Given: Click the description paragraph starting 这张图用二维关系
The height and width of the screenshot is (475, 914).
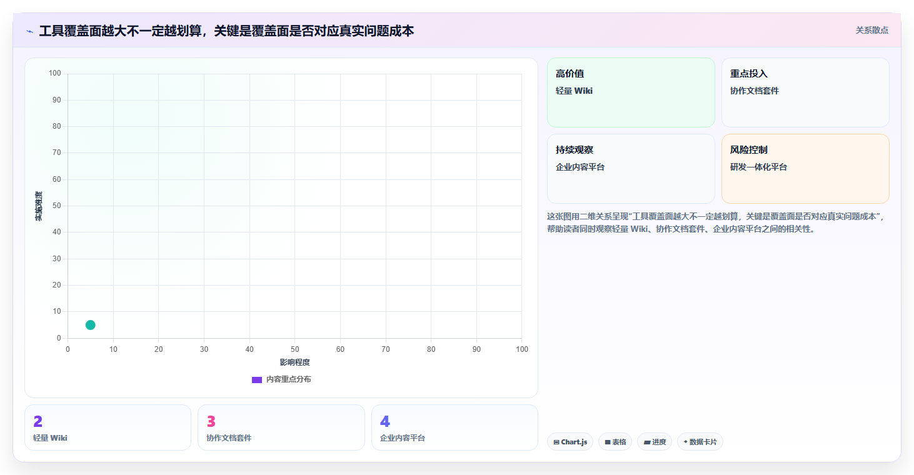Looking at the screenshot, I should point(716,222).
